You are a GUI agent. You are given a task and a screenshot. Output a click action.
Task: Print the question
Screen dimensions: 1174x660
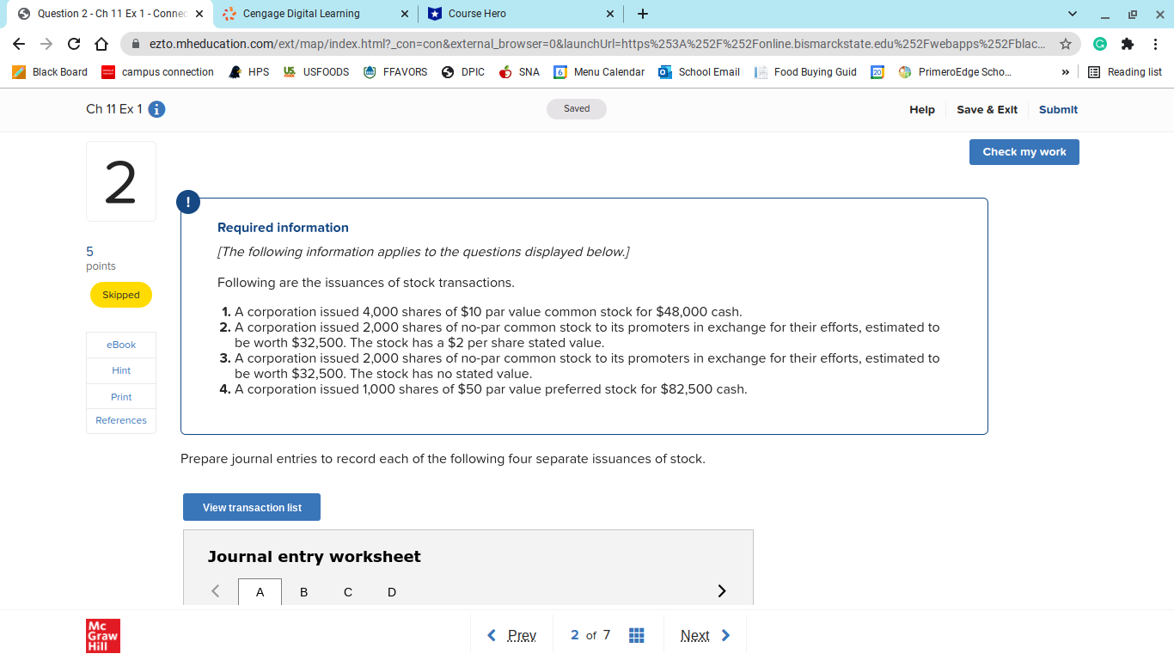coord(121,396)
